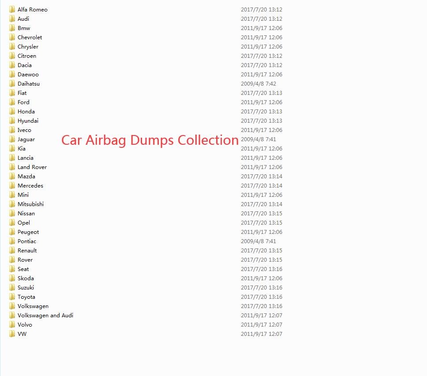Select the Skoda folder name
This screenshot has height=376, width=427.
point(26,278)
